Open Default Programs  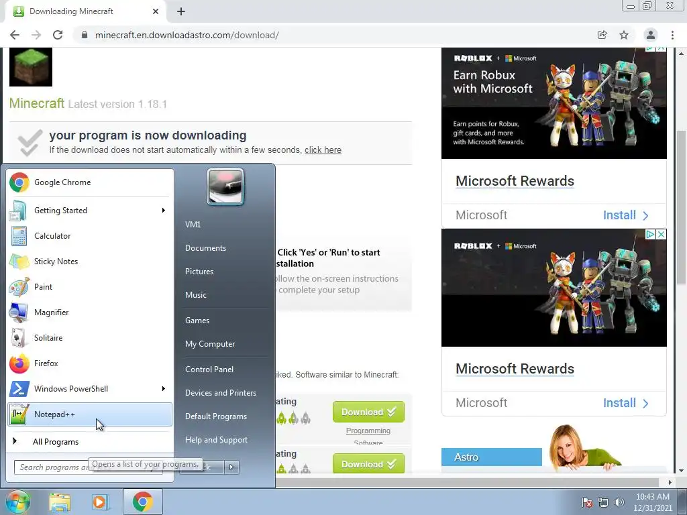tap(225, 416)
